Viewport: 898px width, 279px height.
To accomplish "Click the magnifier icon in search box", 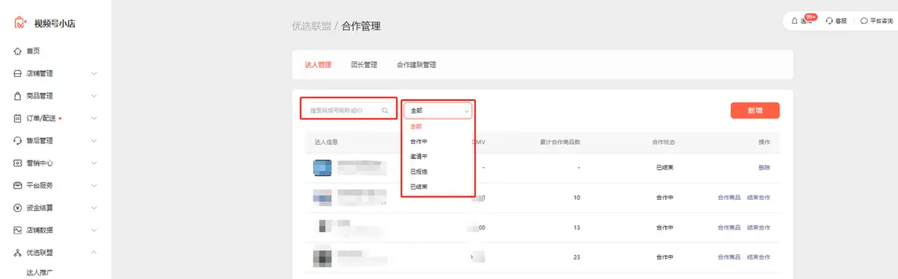I will pos(385,110).
